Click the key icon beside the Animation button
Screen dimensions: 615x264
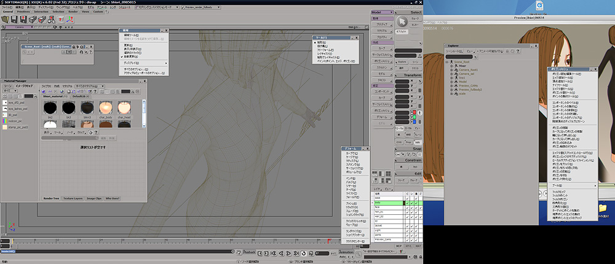pos(358,254)
